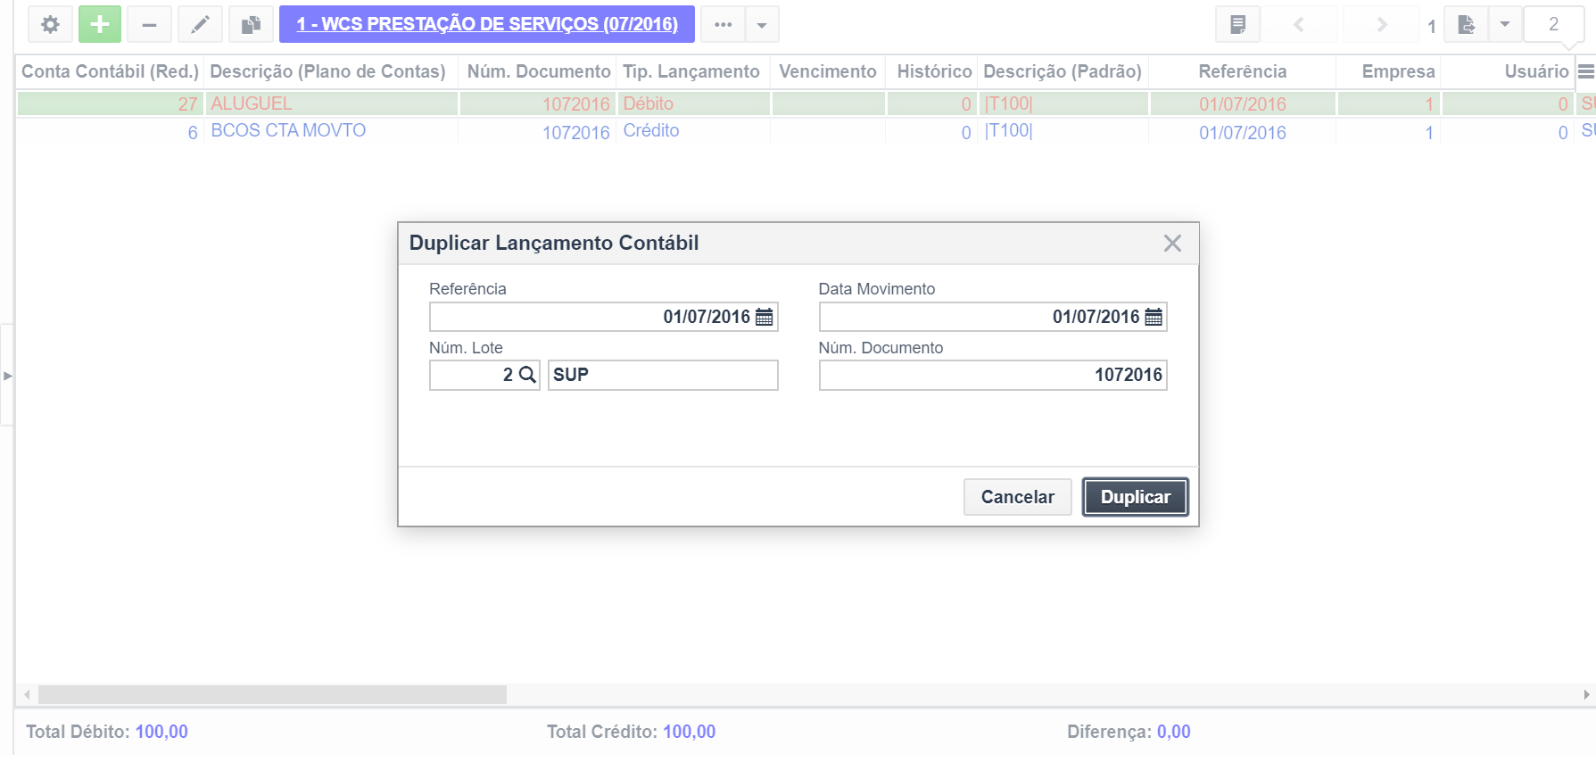This screenshot has width=1596, height=762.
Task: Sort by Descrição (Padrão) column header
Action: 1063,71
